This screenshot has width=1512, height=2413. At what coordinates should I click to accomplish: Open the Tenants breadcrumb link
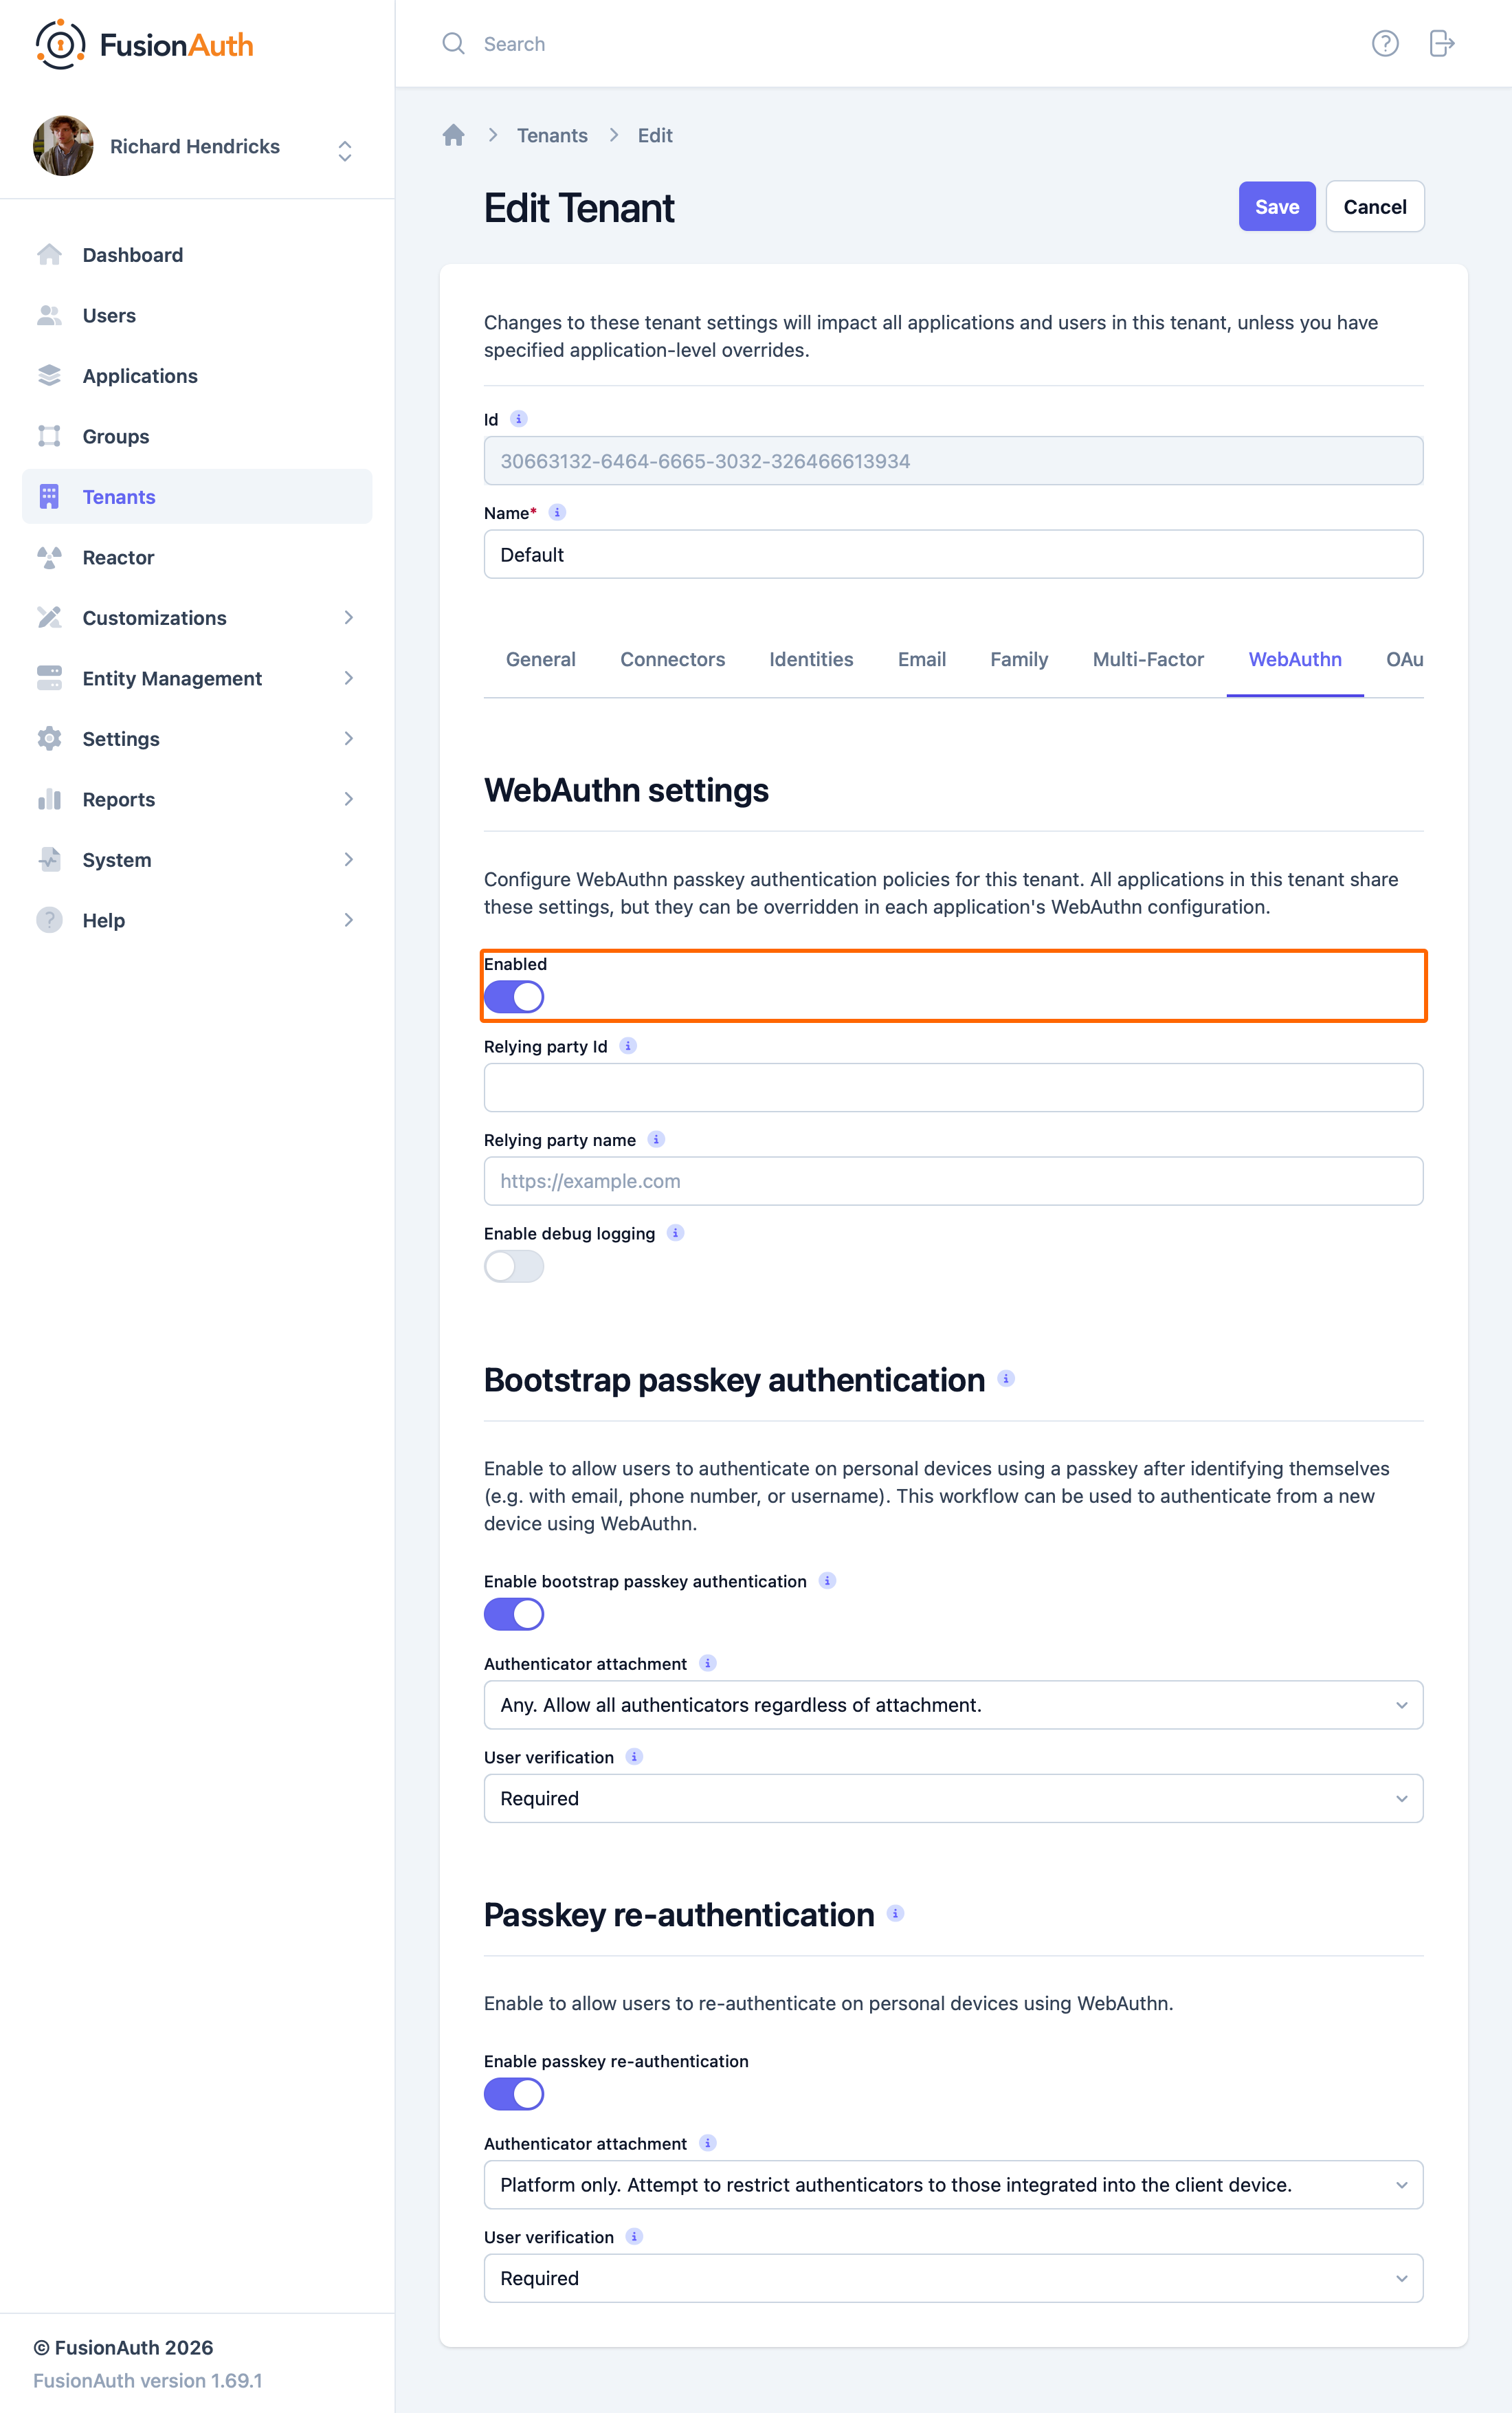coord(552,135)
